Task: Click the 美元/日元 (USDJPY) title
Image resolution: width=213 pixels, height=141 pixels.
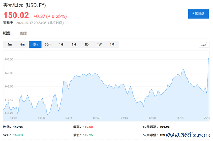Action: (24, 5)
